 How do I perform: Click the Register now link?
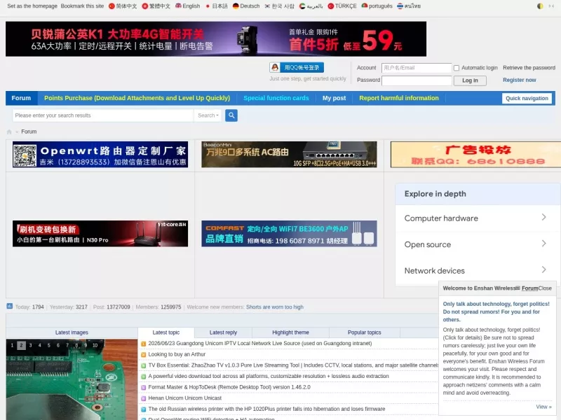(x=519, y=80)
